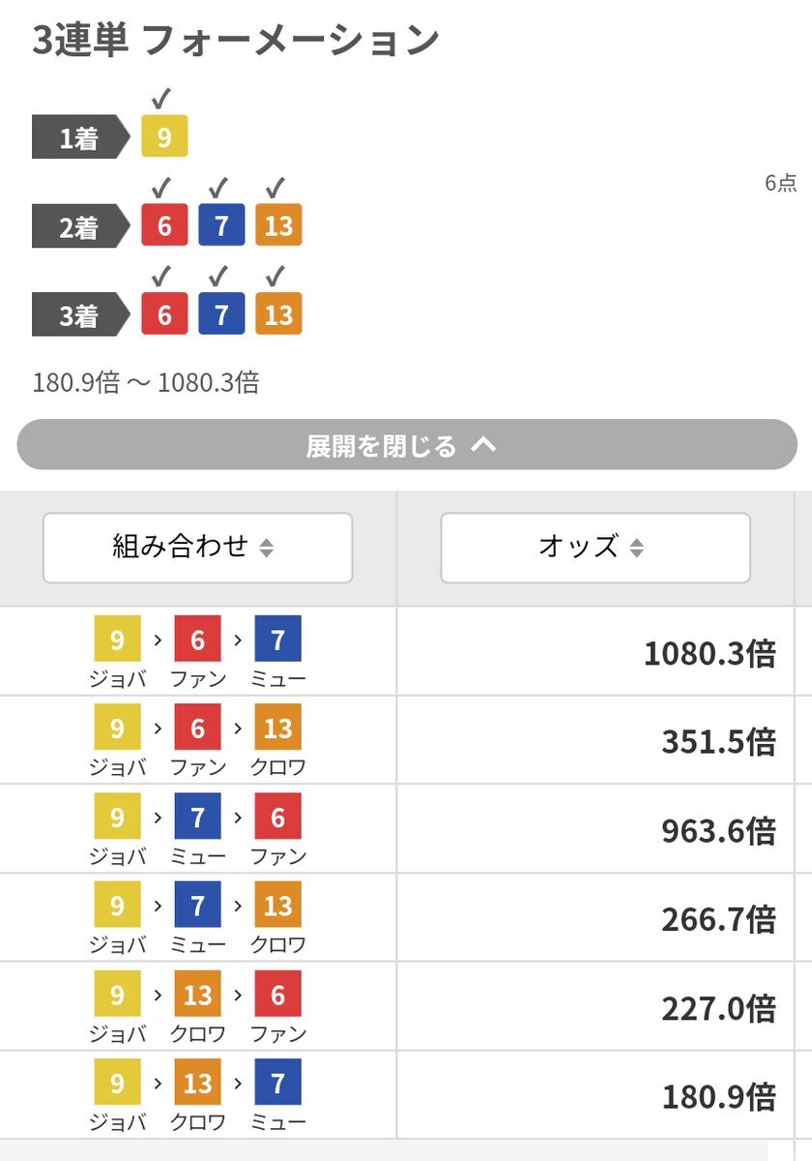Sort by オッズ column
The height and width of the screenshot is (1161, 812).
(x=595, y=548)
